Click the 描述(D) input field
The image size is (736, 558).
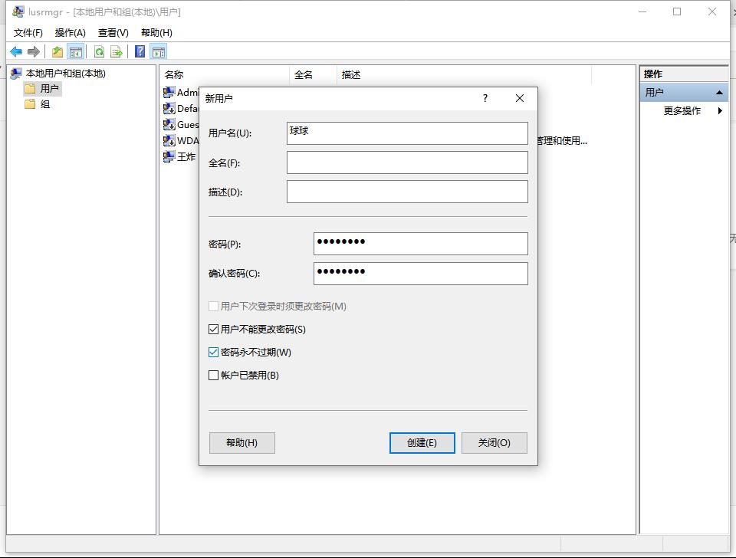pyautogui.click(x=407, y=192)
